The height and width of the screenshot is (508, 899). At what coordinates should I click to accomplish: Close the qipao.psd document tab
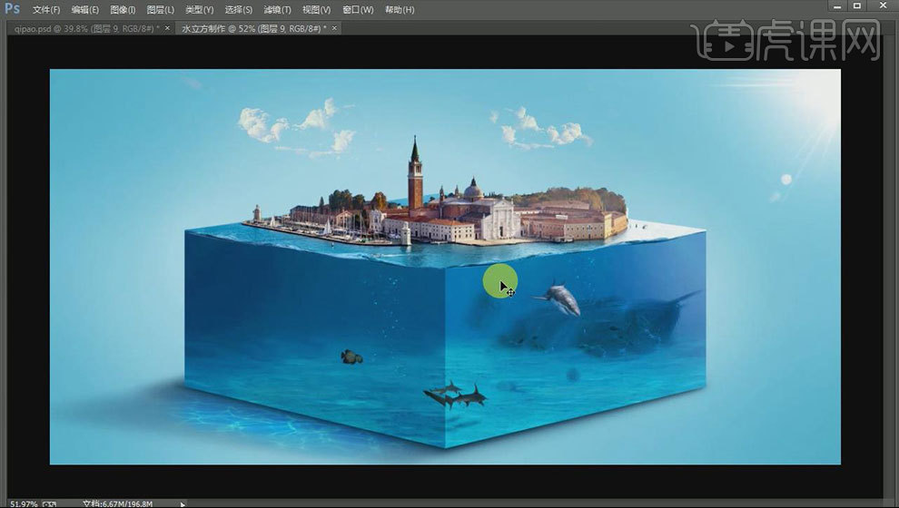[167, 27]
